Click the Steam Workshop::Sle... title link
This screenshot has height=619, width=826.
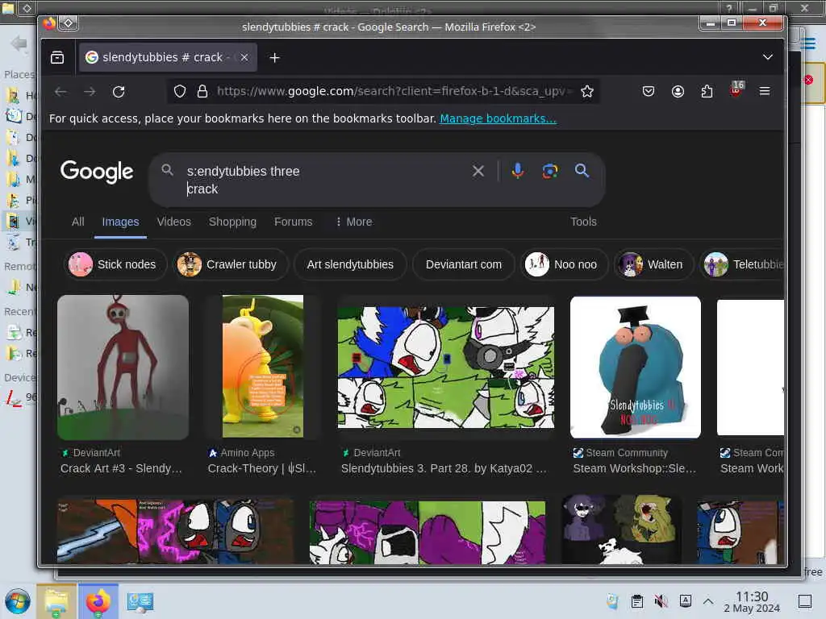coord(634,468)
